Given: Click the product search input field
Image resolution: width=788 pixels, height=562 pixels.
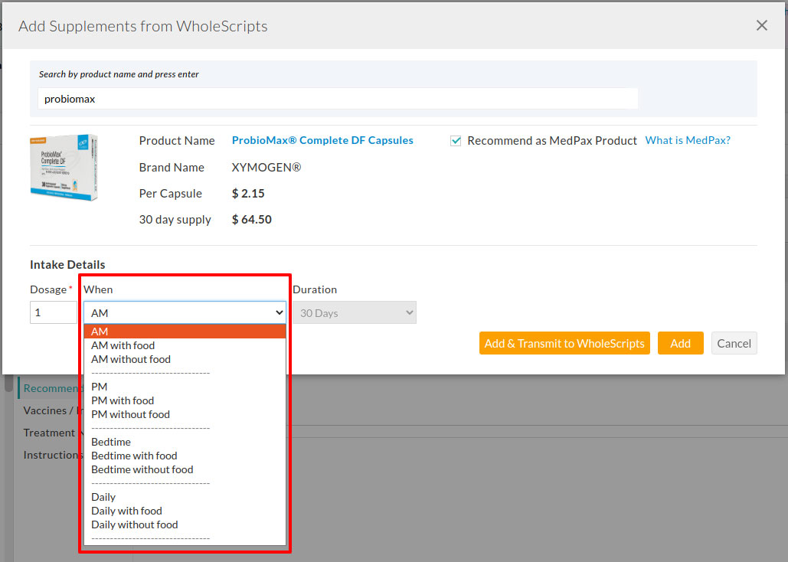Looking at the screenshot, I should 337,98.
